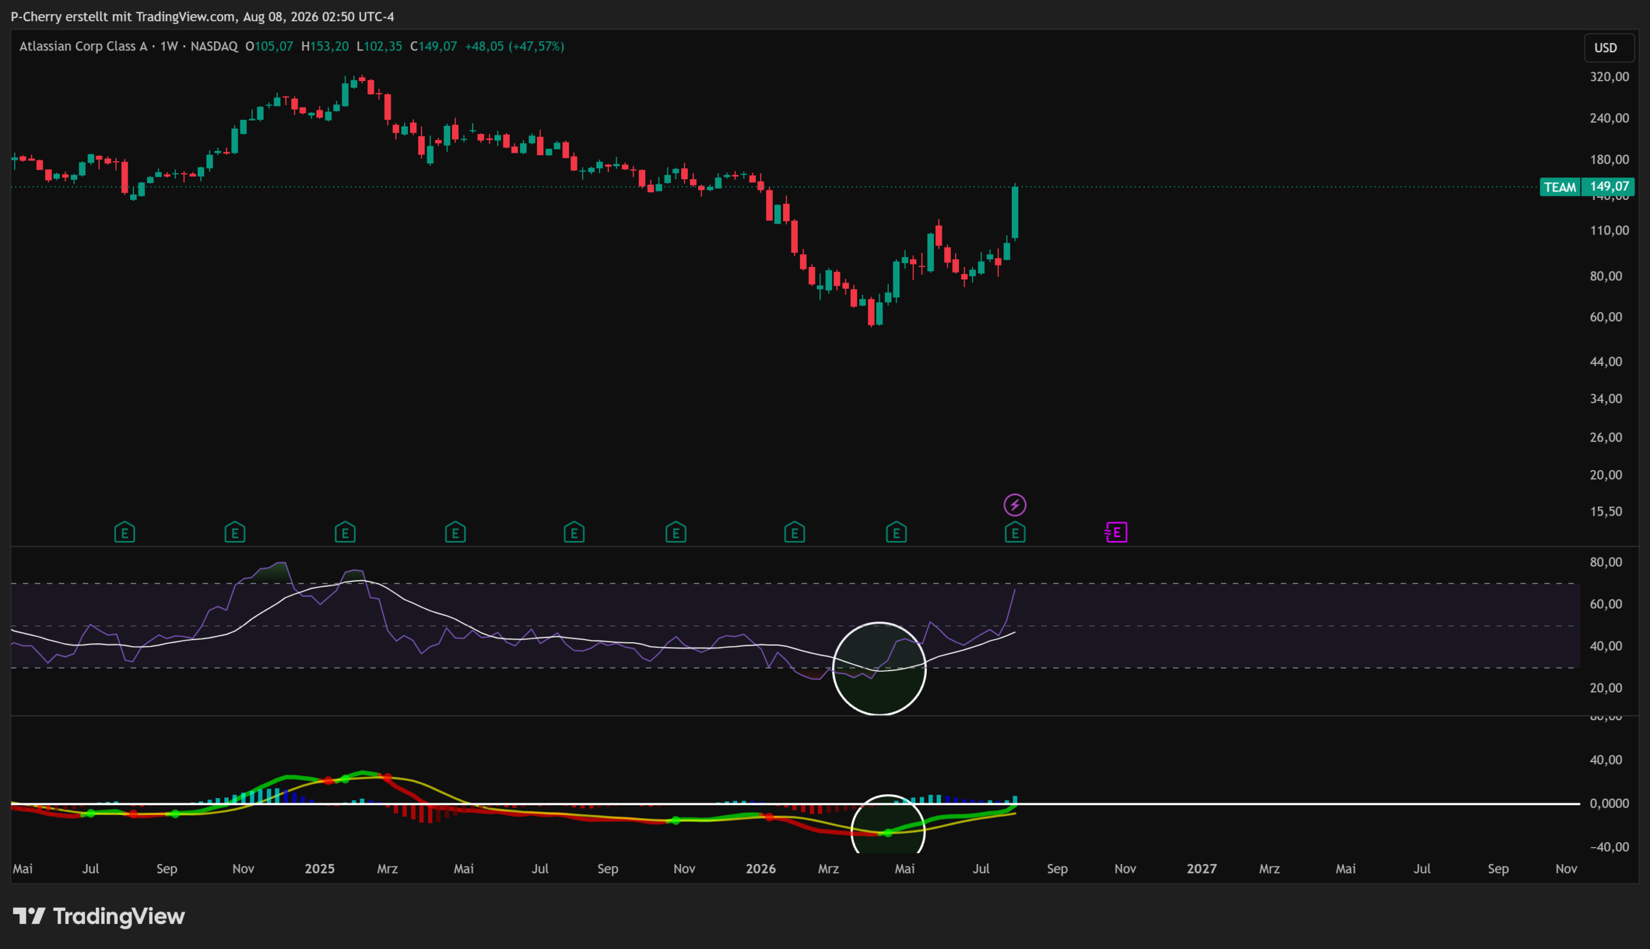The image size is (1650, 949).
Task: Select the earnings marker right after the 2025 label
Action: tap(345, 533)
